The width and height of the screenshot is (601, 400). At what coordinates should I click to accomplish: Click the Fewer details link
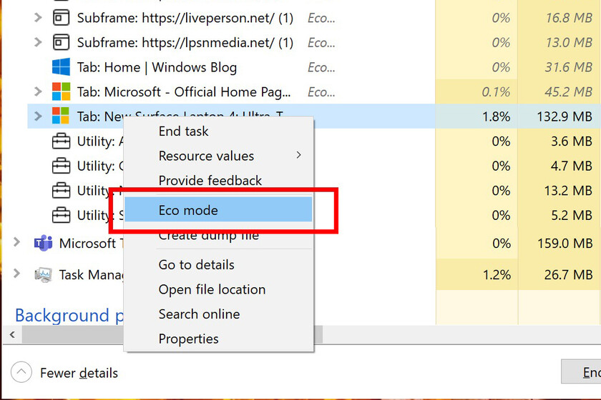(79, 373)
